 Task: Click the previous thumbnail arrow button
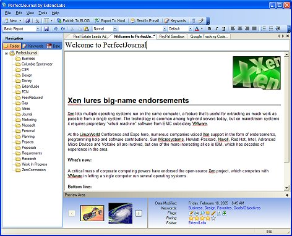72,213
